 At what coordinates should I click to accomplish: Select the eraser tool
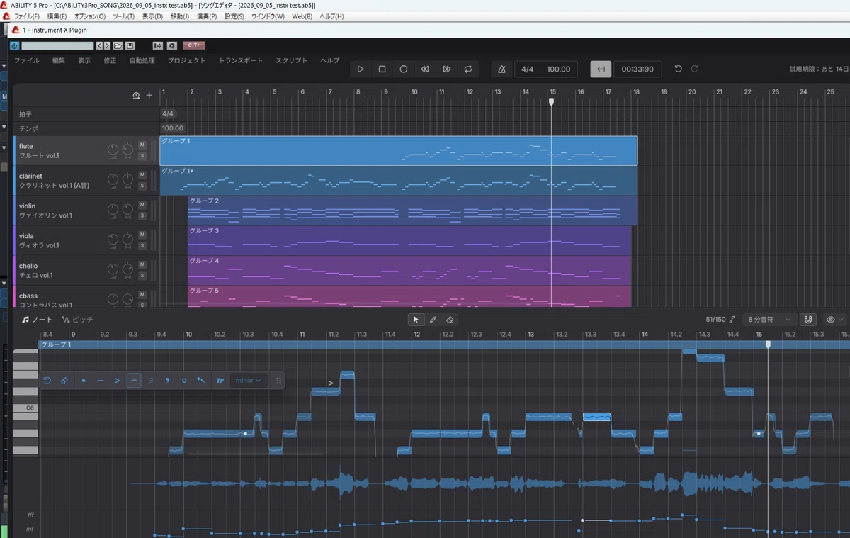(x=450, y=320)
